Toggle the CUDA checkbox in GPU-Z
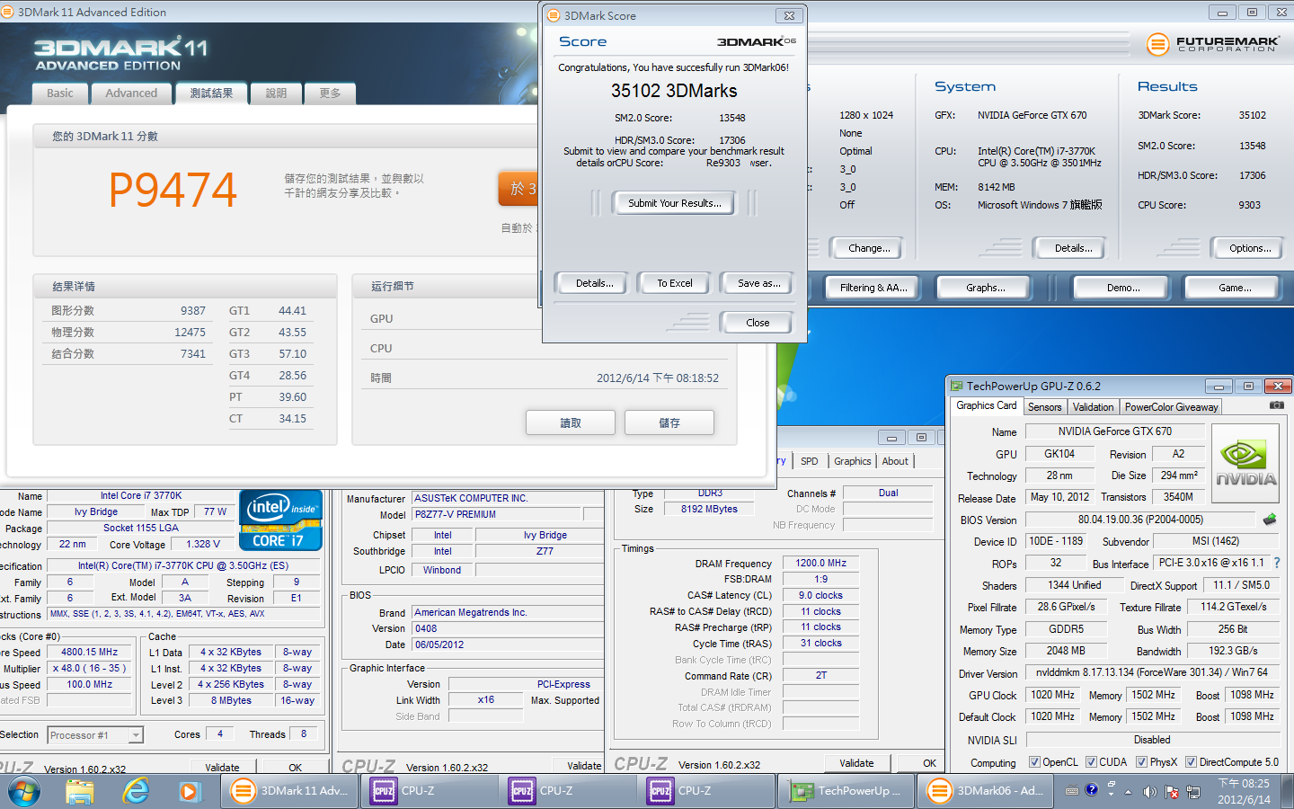The width and height of the screenshot is (1294, 809). (1091, 762)
